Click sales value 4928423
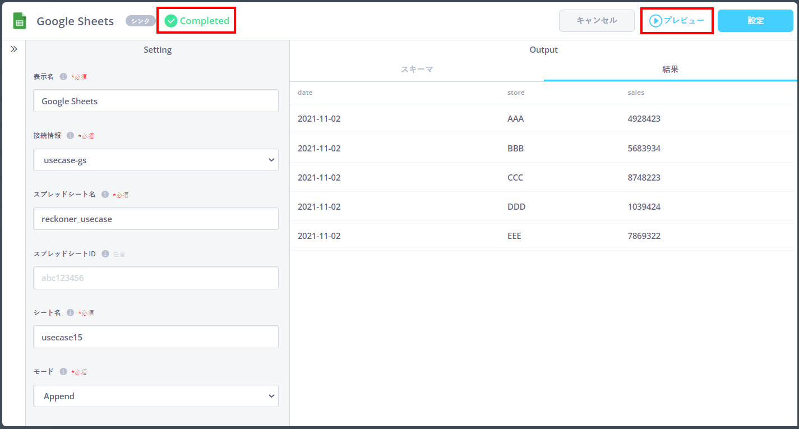799x429 pixels. (644, 119)
